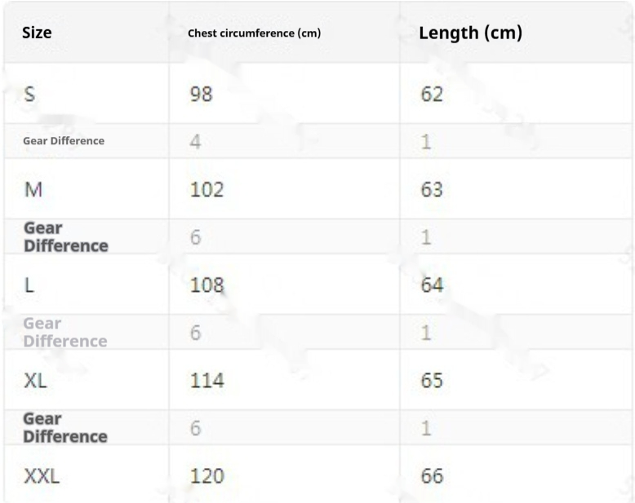This screenshot has height=503, width=635.
Task: Click the gear difference value 4
Action: pos(196,142)
